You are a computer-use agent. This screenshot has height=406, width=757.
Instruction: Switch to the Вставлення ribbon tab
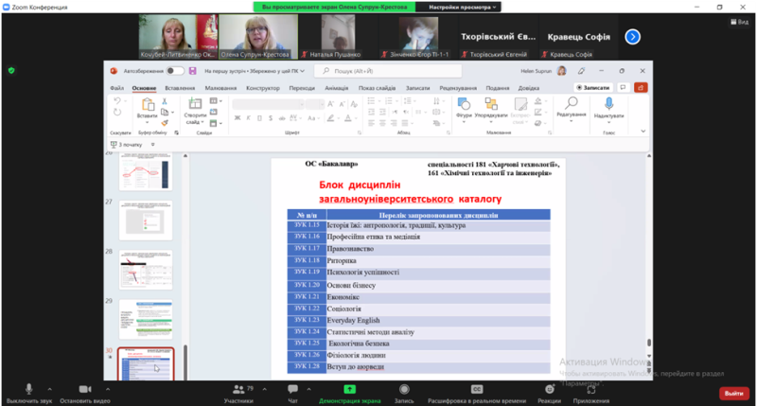click(179, 87)
